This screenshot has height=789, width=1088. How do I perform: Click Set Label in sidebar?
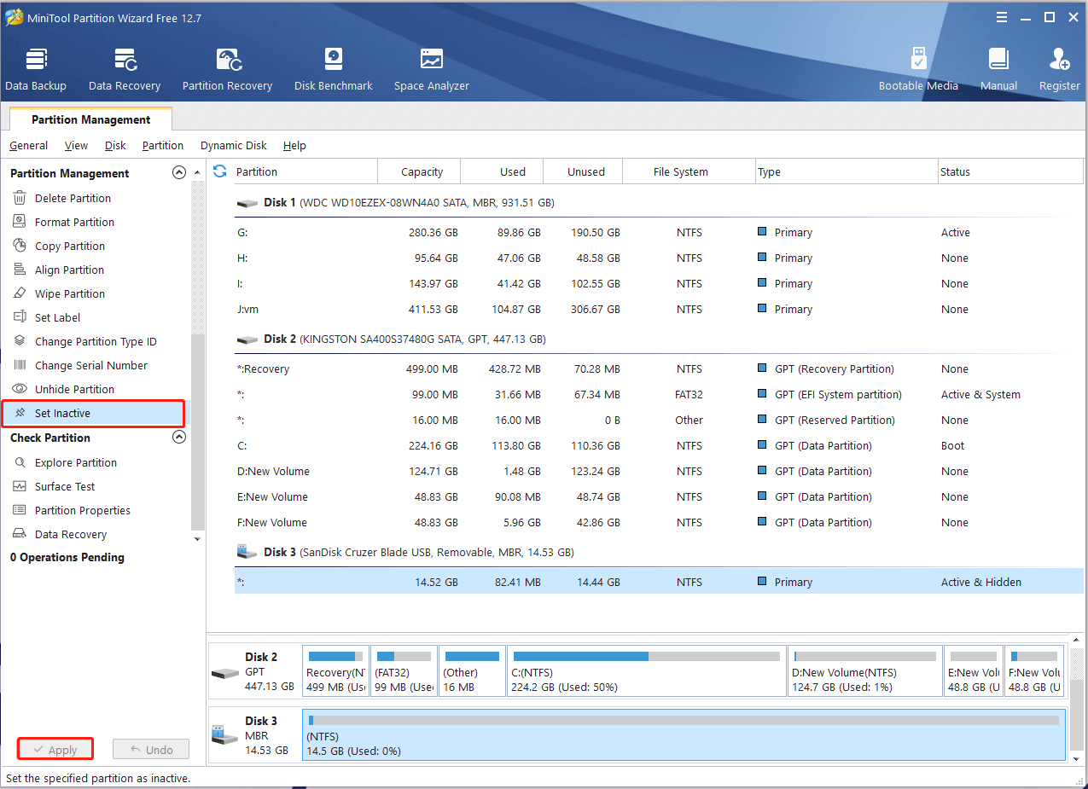57,317
